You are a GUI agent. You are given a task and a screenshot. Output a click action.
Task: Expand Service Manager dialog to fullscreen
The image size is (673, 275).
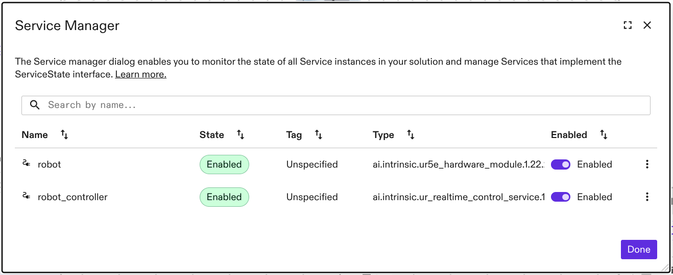click(x=628, y=25)
